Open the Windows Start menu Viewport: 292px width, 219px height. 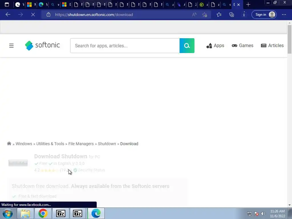pos(8,213)
